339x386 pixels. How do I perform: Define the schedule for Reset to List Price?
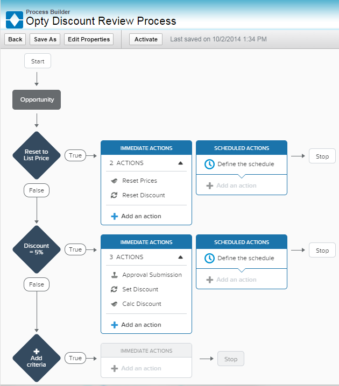point(245,164)
